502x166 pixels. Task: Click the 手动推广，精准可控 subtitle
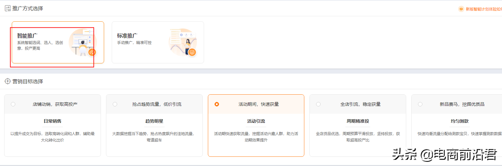(134, 42)
